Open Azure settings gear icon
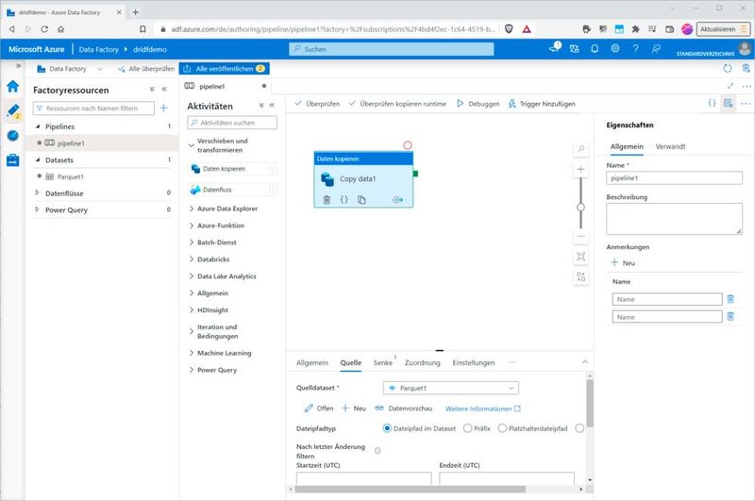This screenshot has height=501, width=755. (x=615, y=49)
